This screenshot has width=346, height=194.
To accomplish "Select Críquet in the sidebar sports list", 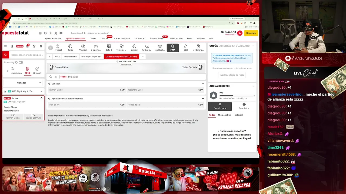I will click(x=37, y=71).
